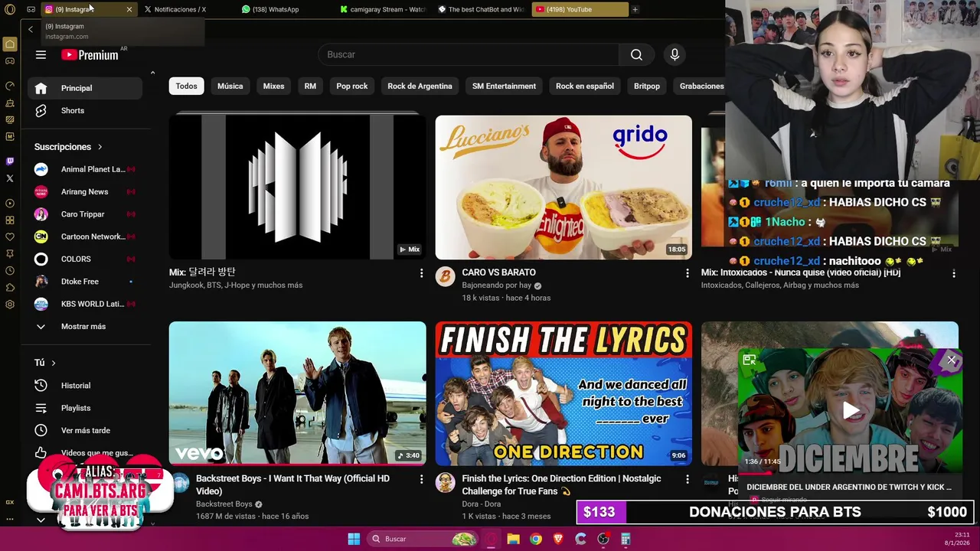980x551 pixels.
Task: Click the Opera menu logo
Action: [x=10, y=9]
